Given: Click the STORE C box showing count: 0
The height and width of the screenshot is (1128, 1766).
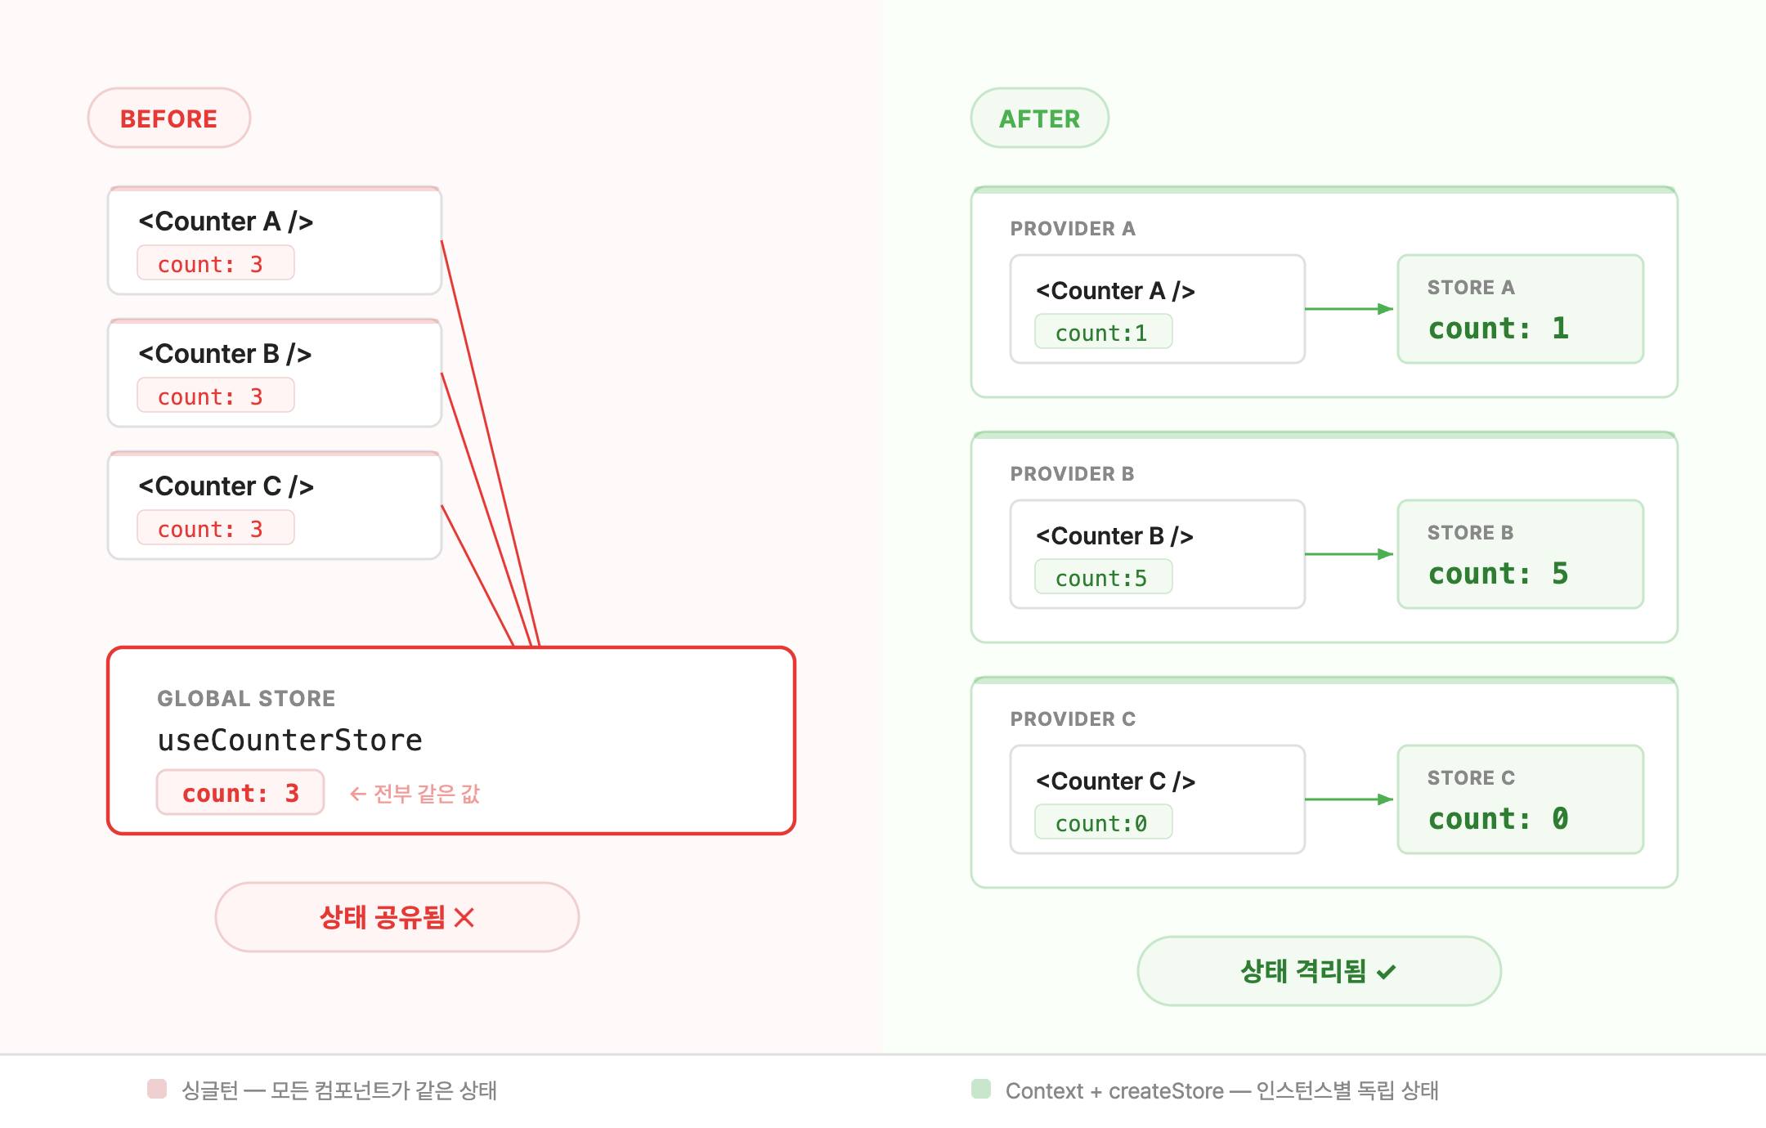Looking at the screenshot, I should (x=1520, y=799).
